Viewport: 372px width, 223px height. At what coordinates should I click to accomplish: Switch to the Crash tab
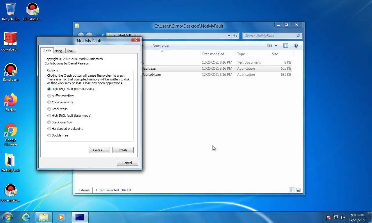point(46,50)
